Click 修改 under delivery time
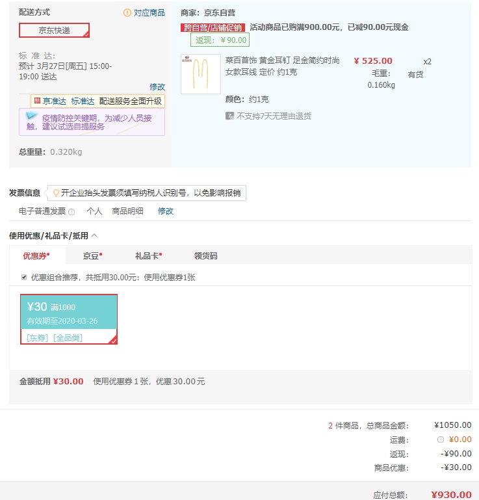The height and width of the screenshot is (500, 479). 157,86
